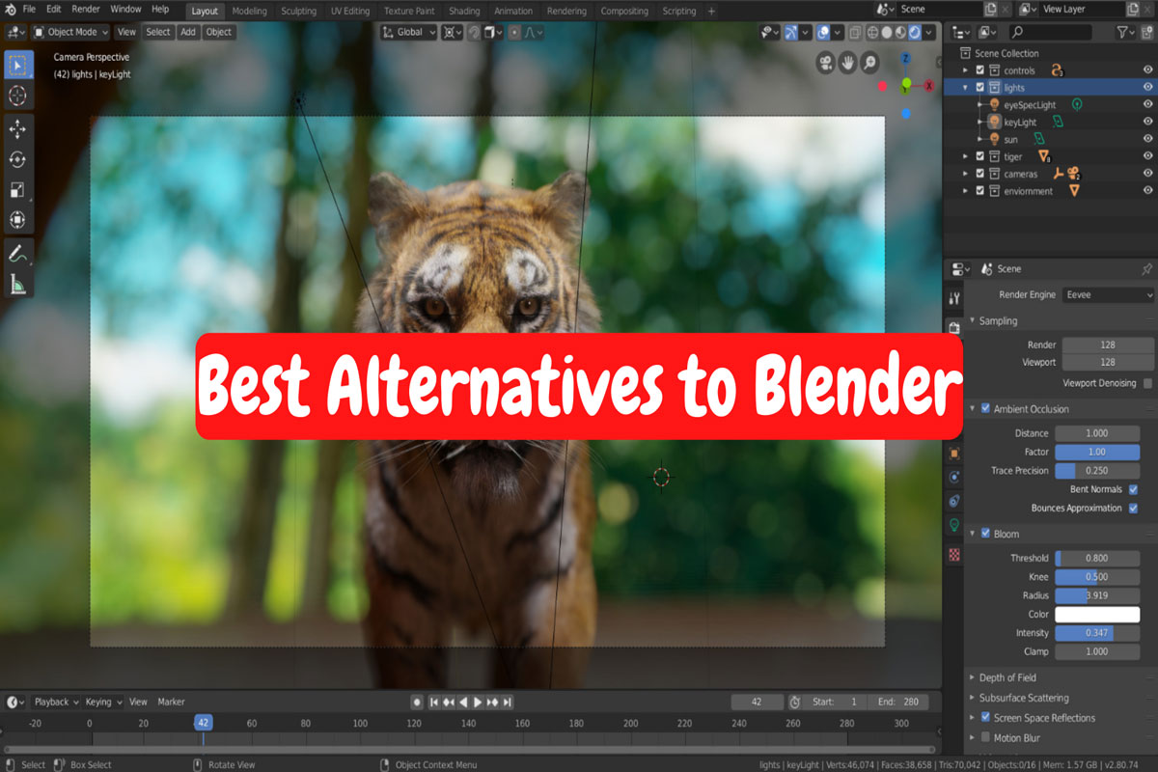Choose the Rotate tool
Screen dimensions: 1158x772
(x=17, y=159)
